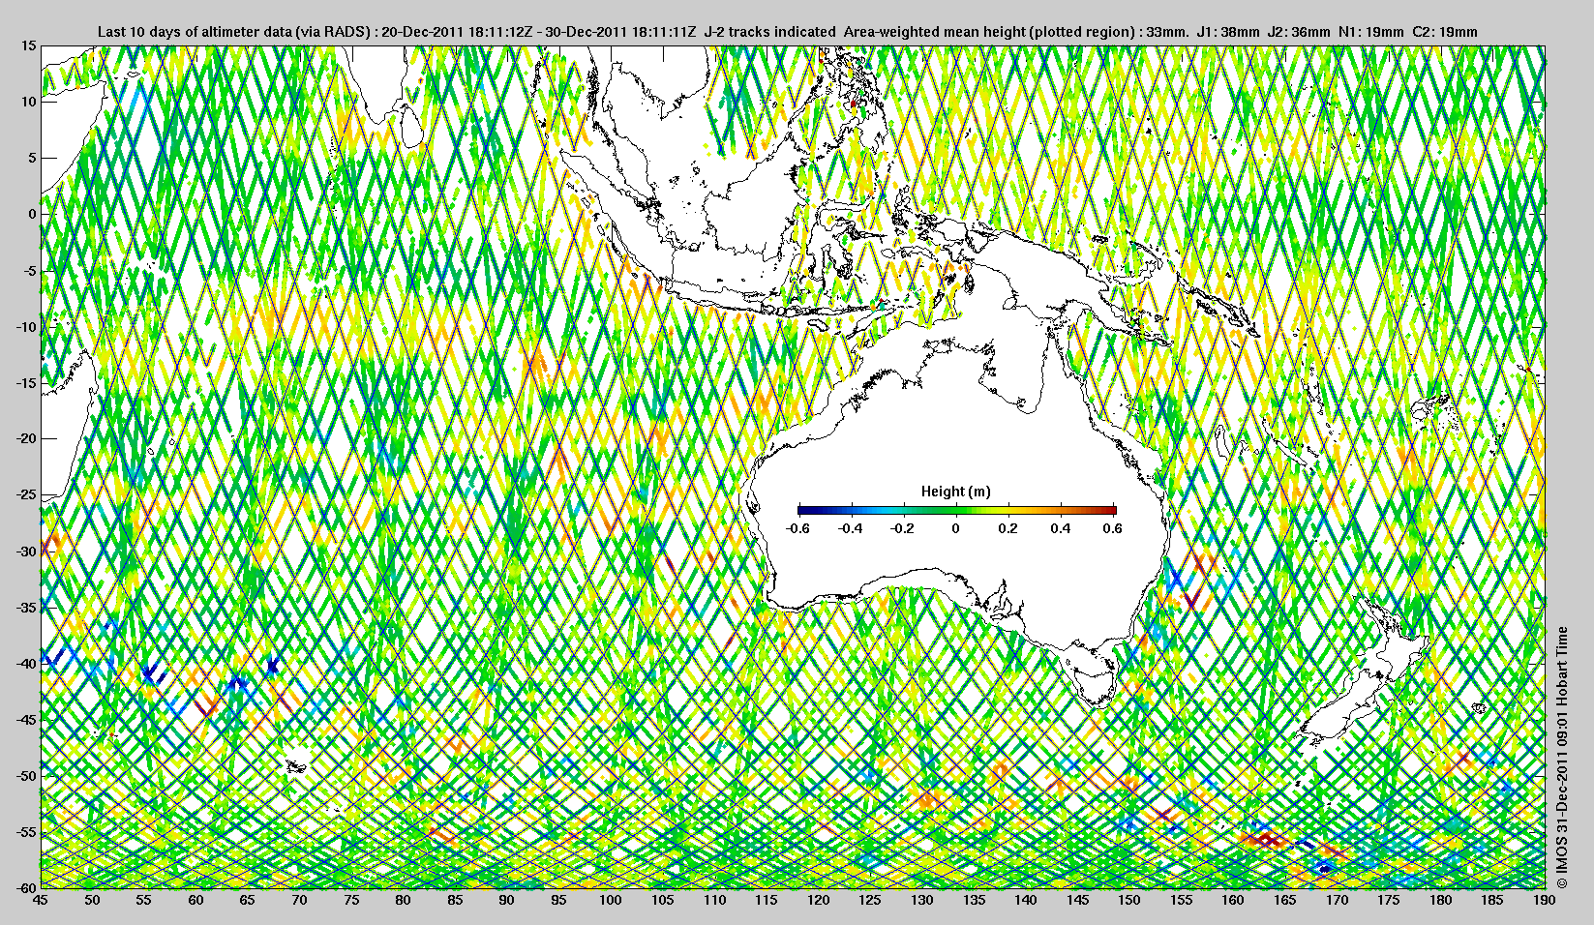Click the 'N1: 19mm' value in title
The width and height of the screenshot is (1594, 925).
point(1370,32)
